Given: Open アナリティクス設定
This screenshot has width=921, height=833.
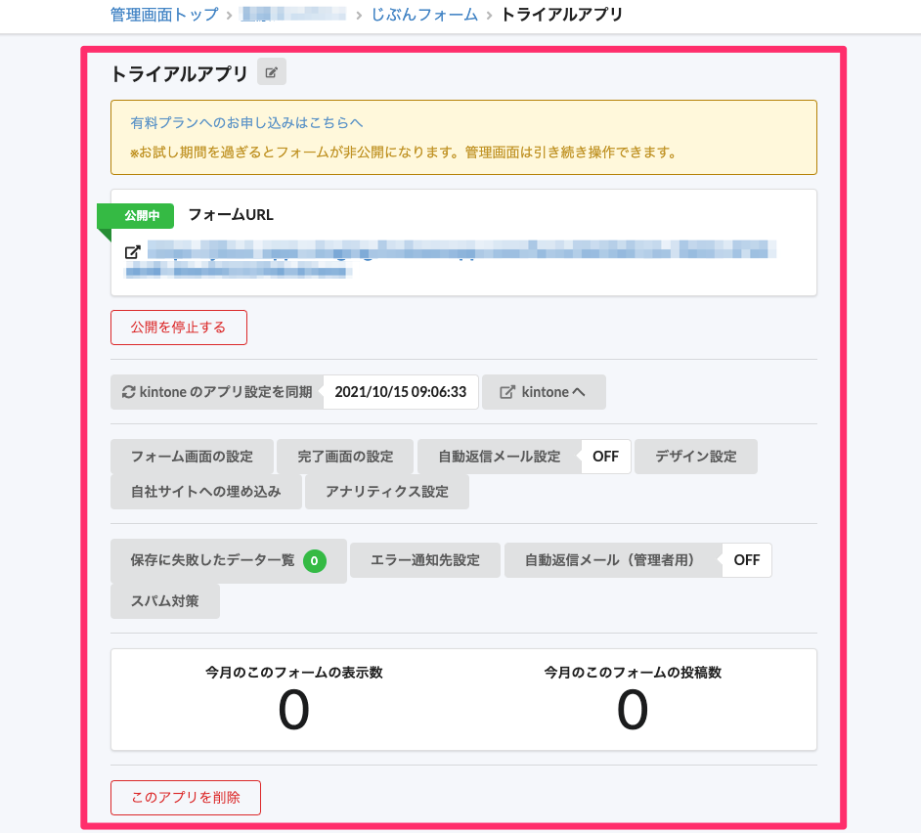Looking at the screenshot, I should pyautogui.click(x=386, y=492).
